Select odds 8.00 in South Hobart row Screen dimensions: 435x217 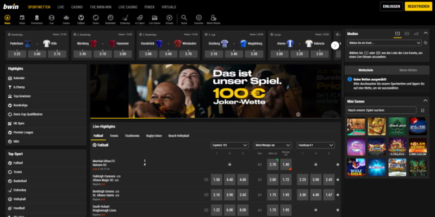(x=243, y=210)
